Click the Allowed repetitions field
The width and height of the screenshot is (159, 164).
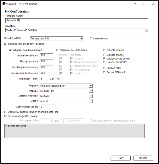click(46, 55)
